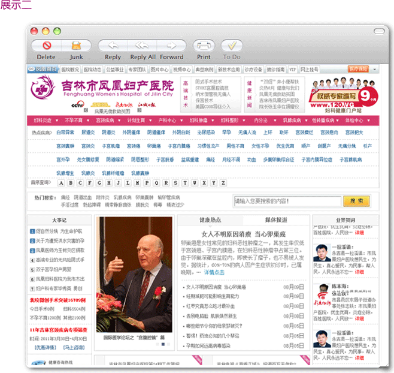Click hot search term 乳腺疾病

click(x=122, y=197)
